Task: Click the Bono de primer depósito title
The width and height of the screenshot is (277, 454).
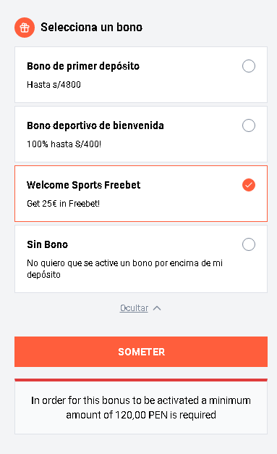Action: point(83,66)
